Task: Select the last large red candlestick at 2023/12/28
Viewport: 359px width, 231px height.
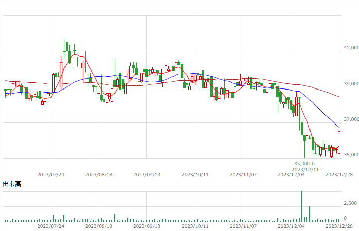Action: coord(339,143)
